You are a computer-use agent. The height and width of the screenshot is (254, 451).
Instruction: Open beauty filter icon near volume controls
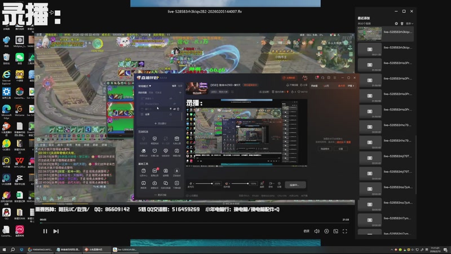pyautogui.click(x=262, y=183)
